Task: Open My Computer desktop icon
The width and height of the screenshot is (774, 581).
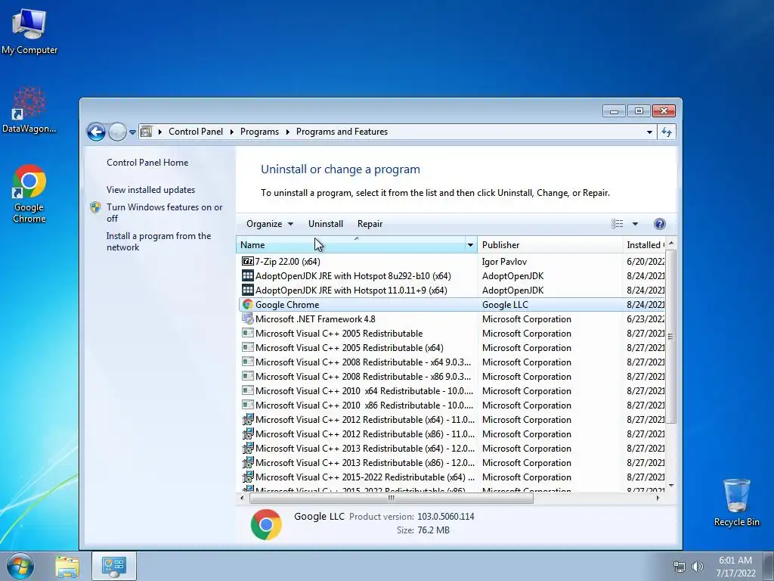Action: pyautogui.click(x=29, y=31)
